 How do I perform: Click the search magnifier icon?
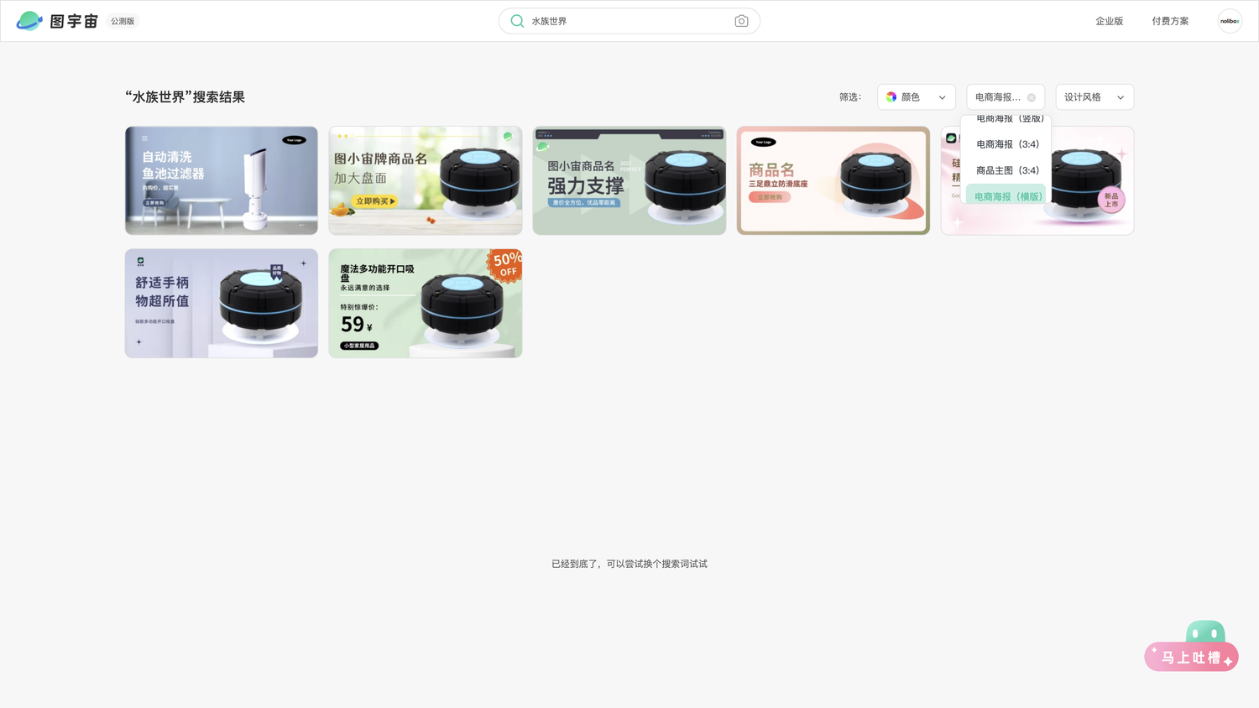(x=517, y=21)
